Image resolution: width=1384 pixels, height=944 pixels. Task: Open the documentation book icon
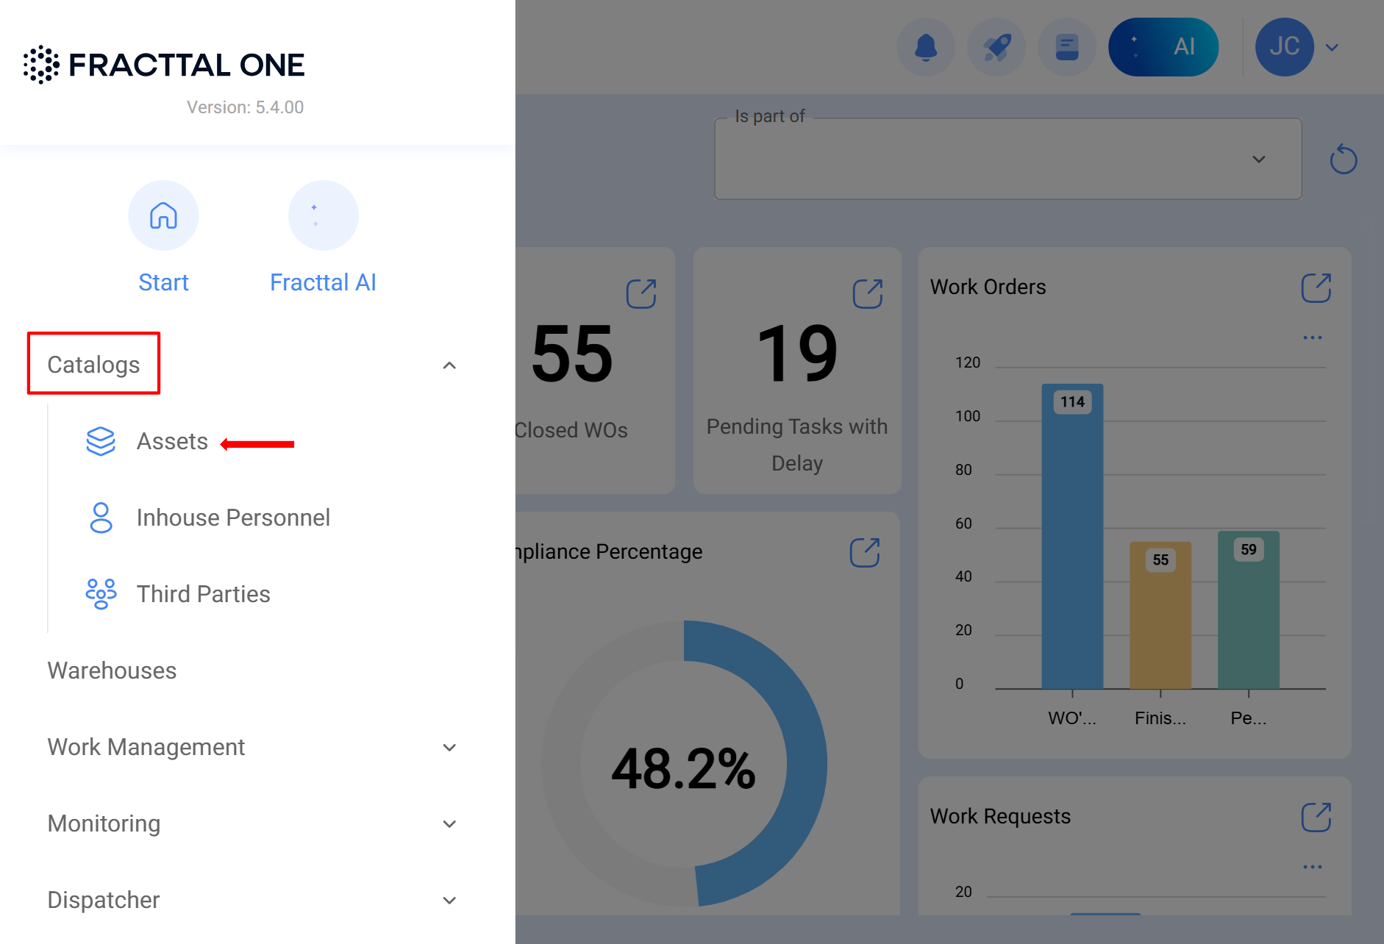point(1066,47)
